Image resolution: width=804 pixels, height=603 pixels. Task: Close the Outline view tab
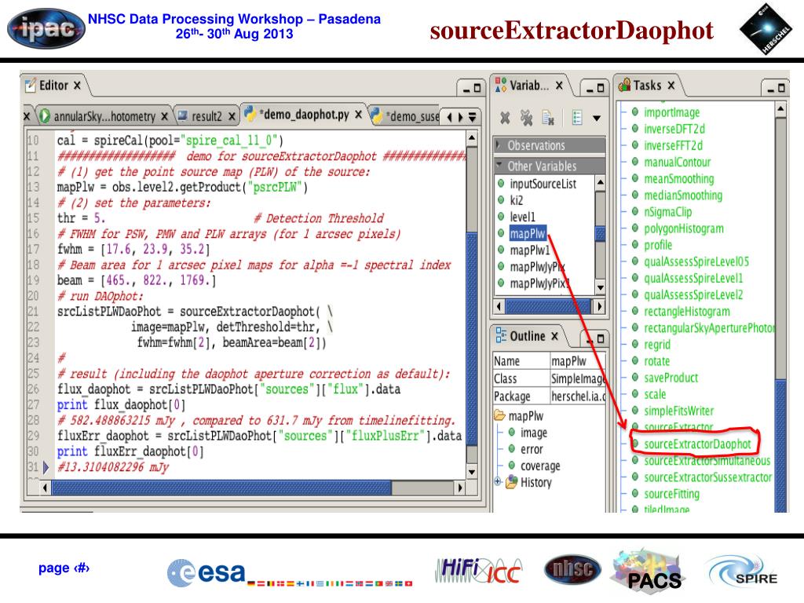pyautogui.click(x=554, y=336)
